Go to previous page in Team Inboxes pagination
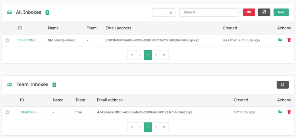Viewport: 296px width, 138px height. tap(140, 127)
